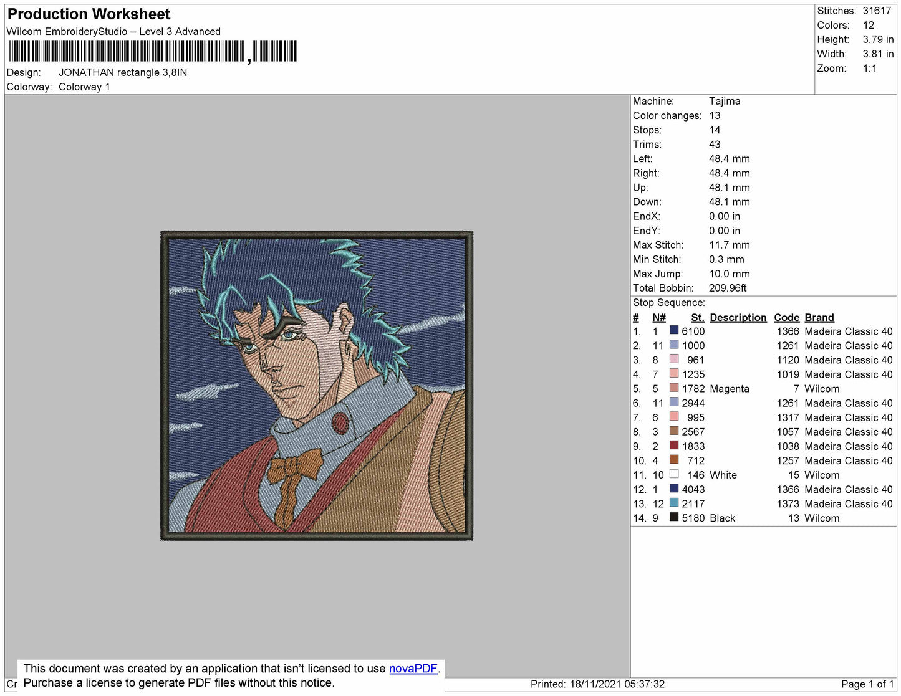Click the "Stops:" label
The image size is (901, 696).
coord(647,130)
